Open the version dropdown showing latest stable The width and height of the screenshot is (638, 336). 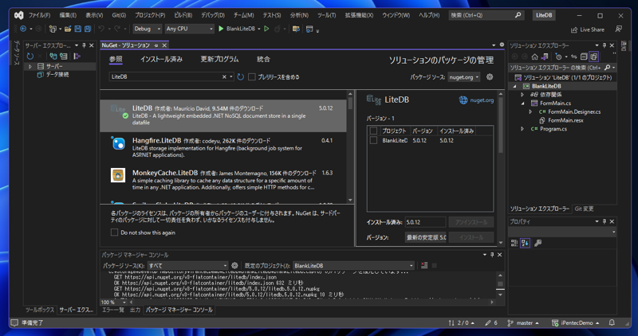pos(426,237)
